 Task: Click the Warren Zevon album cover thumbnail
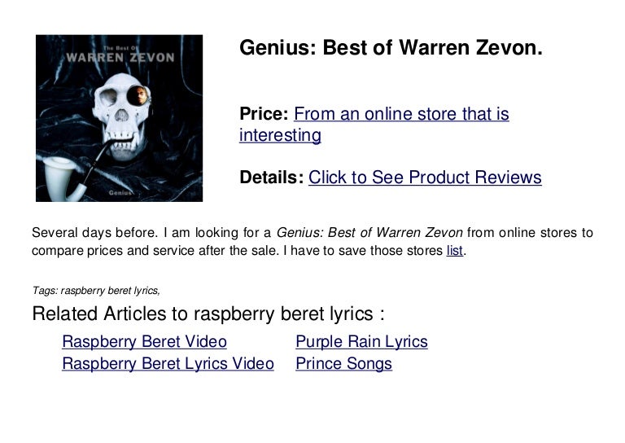(119, 118)
